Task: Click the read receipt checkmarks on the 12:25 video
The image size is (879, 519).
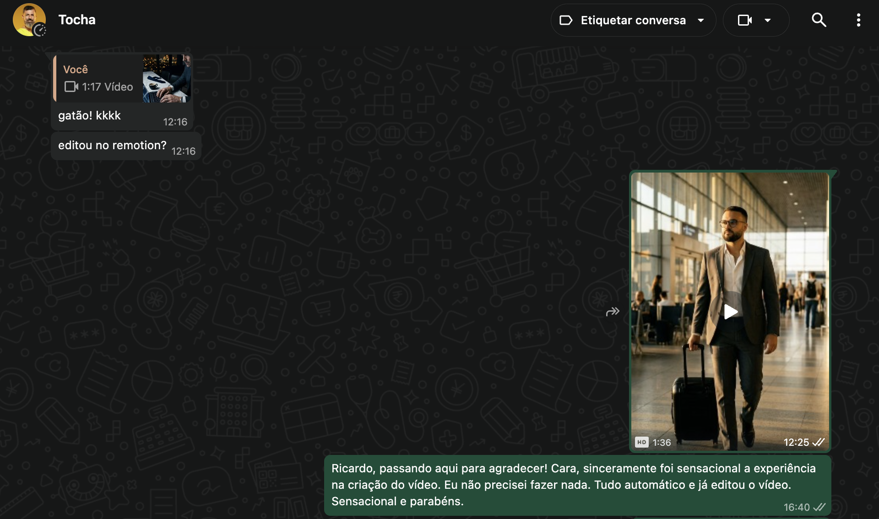Action: pyautogui.click(x=819, y=442)
